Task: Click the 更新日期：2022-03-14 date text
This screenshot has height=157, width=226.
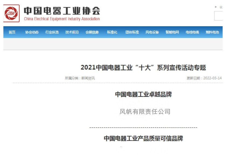Action: pos(204,78)
